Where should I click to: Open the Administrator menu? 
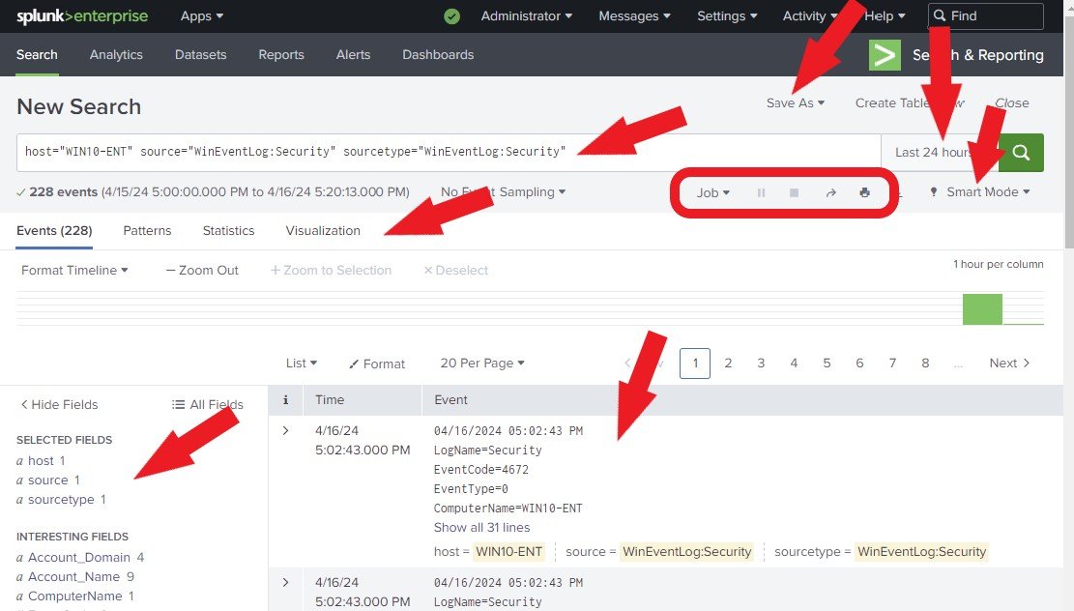coord(526,15)
